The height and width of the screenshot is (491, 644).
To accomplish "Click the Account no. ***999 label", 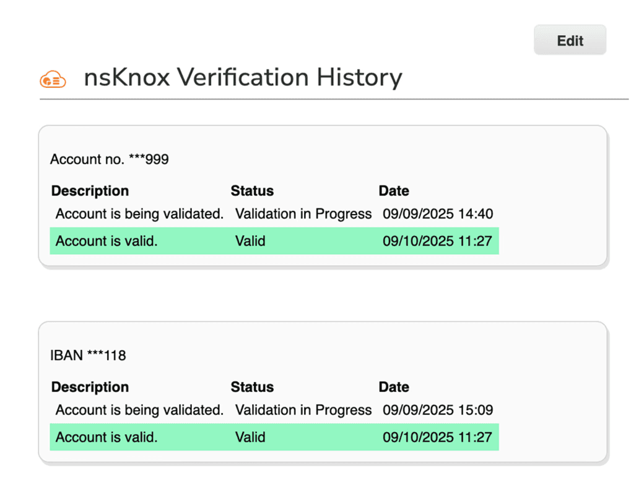I will coord(109,159).
